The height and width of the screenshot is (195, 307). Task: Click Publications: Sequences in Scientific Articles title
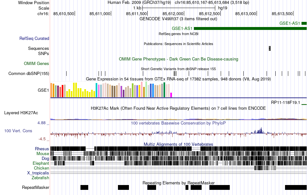[x=178, y=44]
